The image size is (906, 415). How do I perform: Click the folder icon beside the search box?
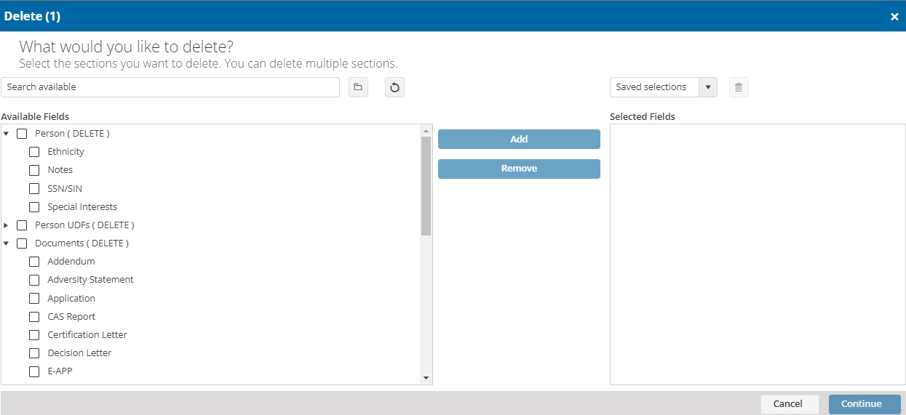click(x=358, y=87)
